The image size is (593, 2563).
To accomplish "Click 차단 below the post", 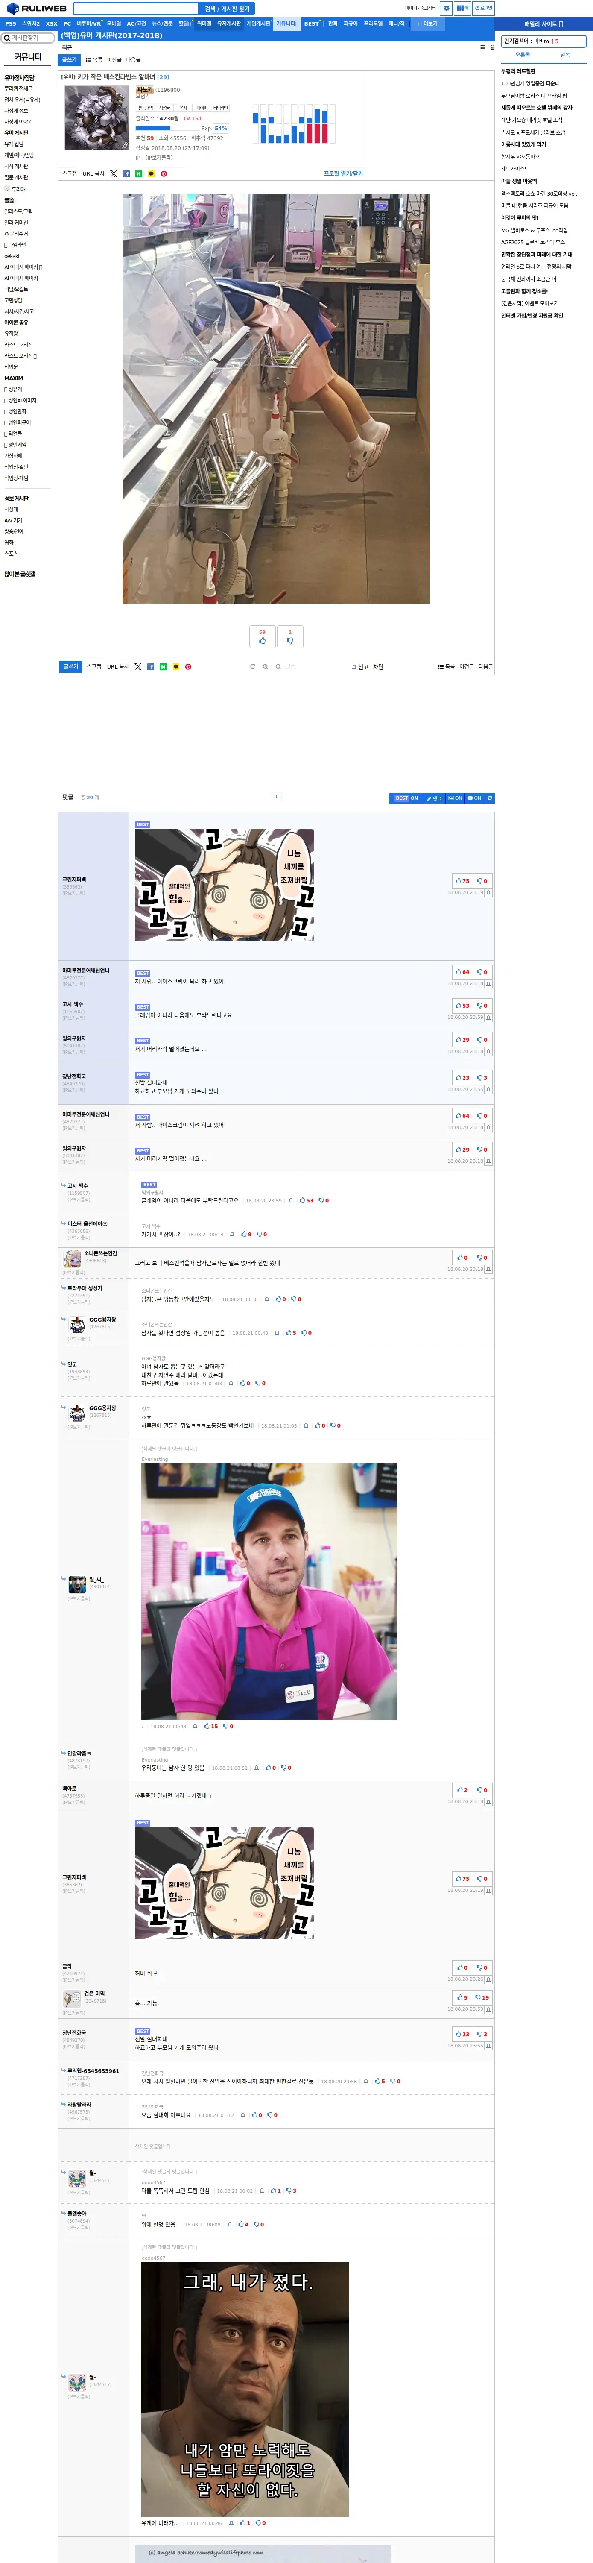I will (378, 667).
